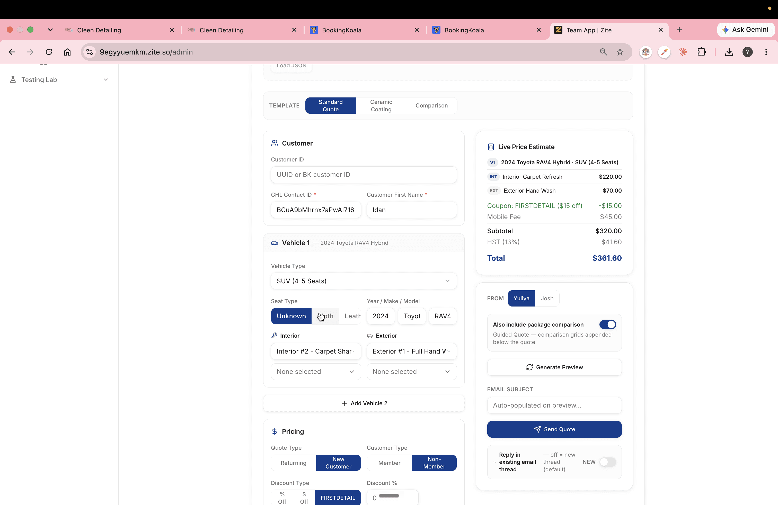Screen dimensions: 778x505
Task: Select Member customer type
Action: (x=389, y=463)
